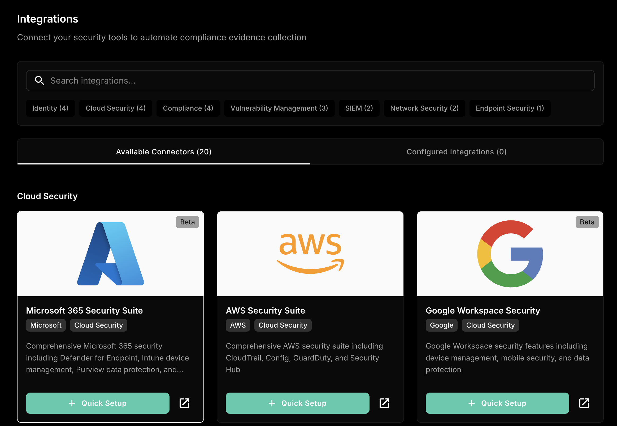Select the Endpoint Security (1) filter

tap(510, 108)
